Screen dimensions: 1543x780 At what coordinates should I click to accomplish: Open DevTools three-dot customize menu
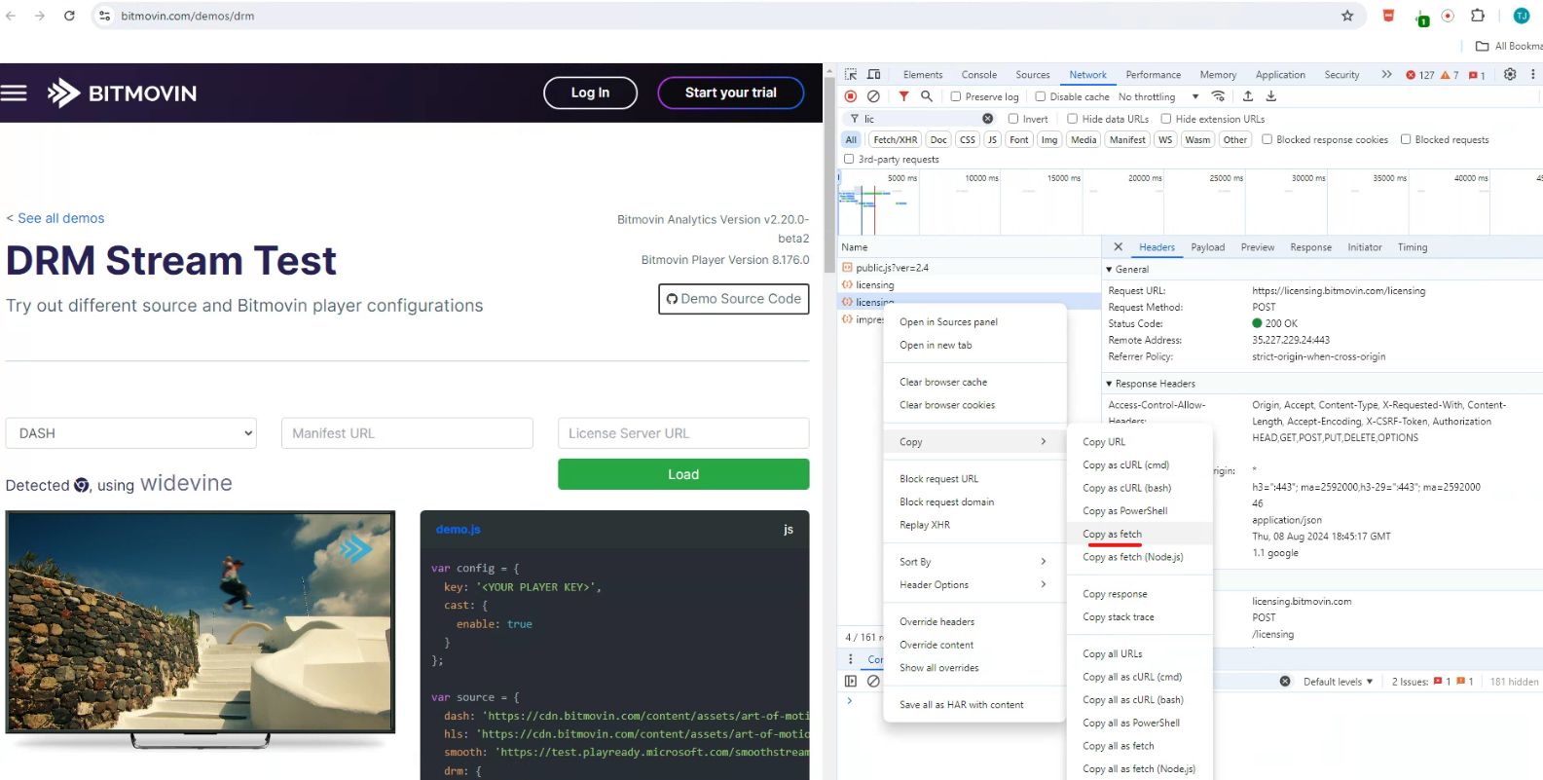pos(1533,74)
